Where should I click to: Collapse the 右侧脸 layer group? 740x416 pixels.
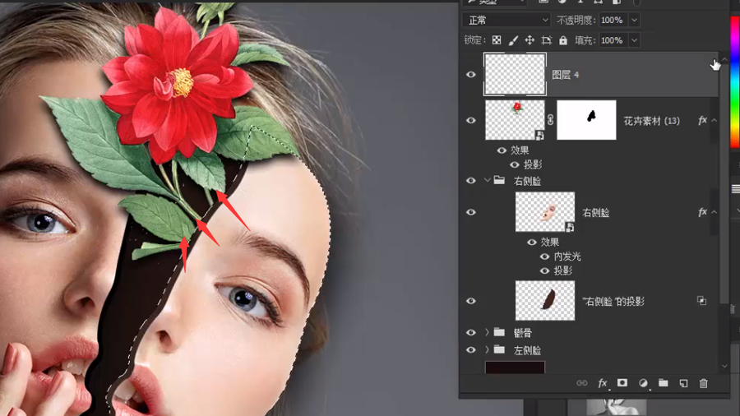coord(487,181)
